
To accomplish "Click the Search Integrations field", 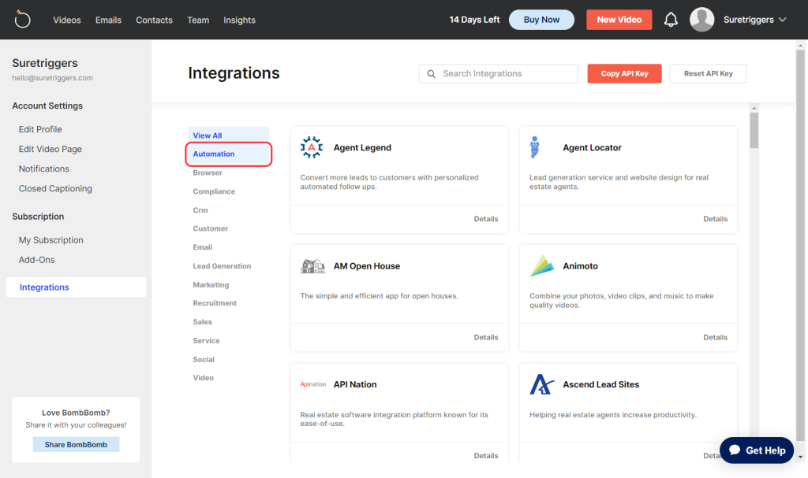I will [x=505, y=73].
